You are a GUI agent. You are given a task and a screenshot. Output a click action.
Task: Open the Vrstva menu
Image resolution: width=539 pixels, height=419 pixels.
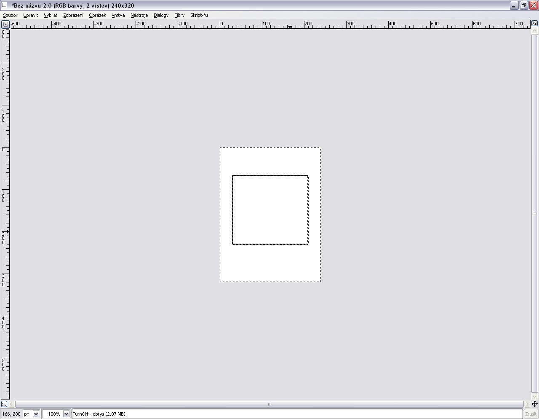coord(118,15)
